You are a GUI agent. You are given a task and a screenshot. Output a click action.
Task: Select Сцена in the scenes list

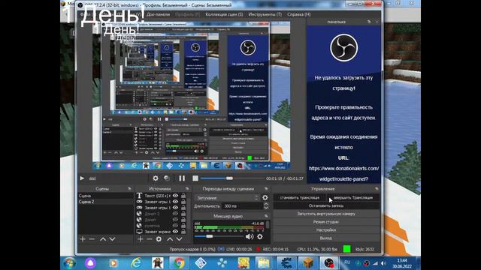[x=105, y=196]
